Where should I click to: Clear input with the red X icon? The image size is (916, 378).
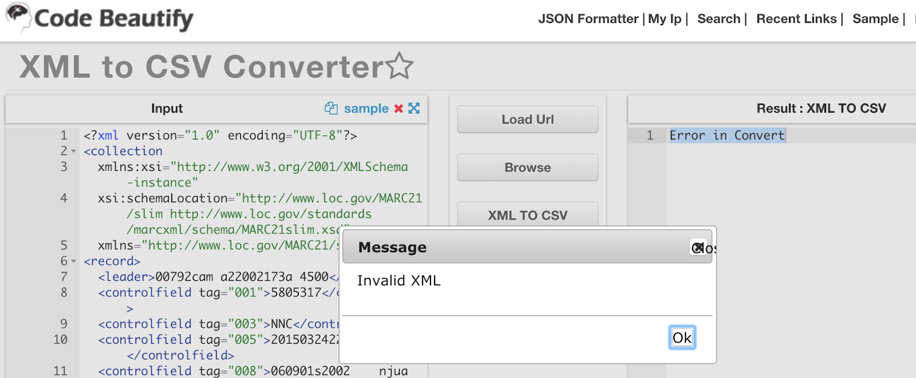point(398,109)
